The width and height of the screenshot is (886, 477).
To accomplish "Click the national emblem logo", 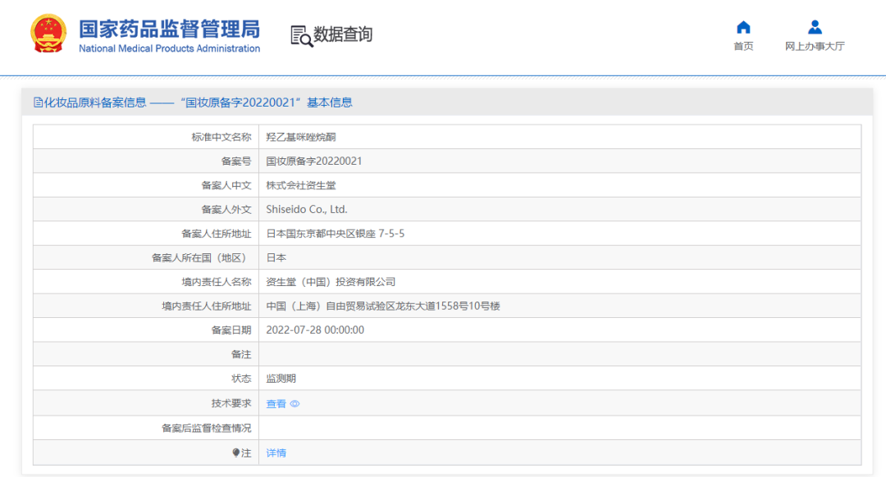I will (48, 34).
